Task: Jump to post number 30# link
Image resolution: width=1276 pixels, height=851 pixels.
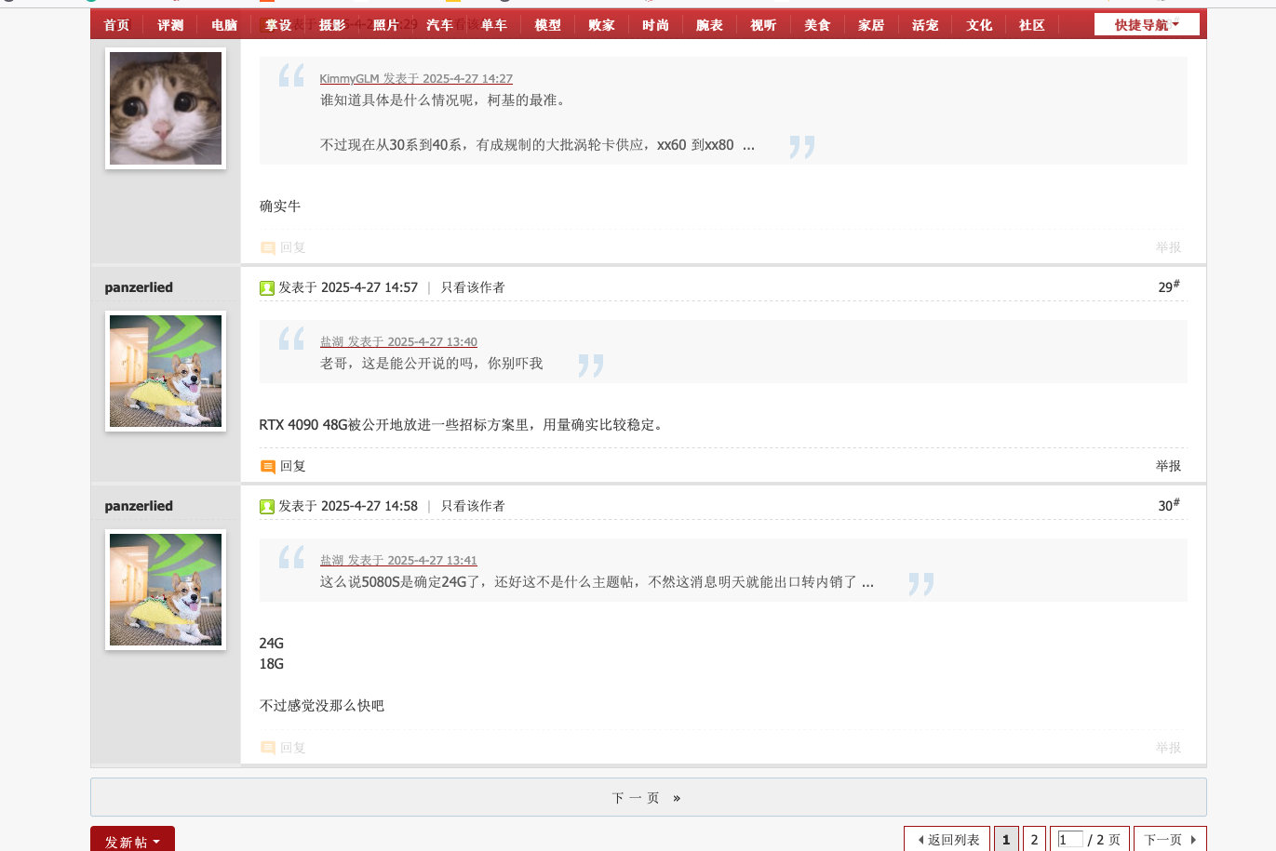Action: 1169,505
